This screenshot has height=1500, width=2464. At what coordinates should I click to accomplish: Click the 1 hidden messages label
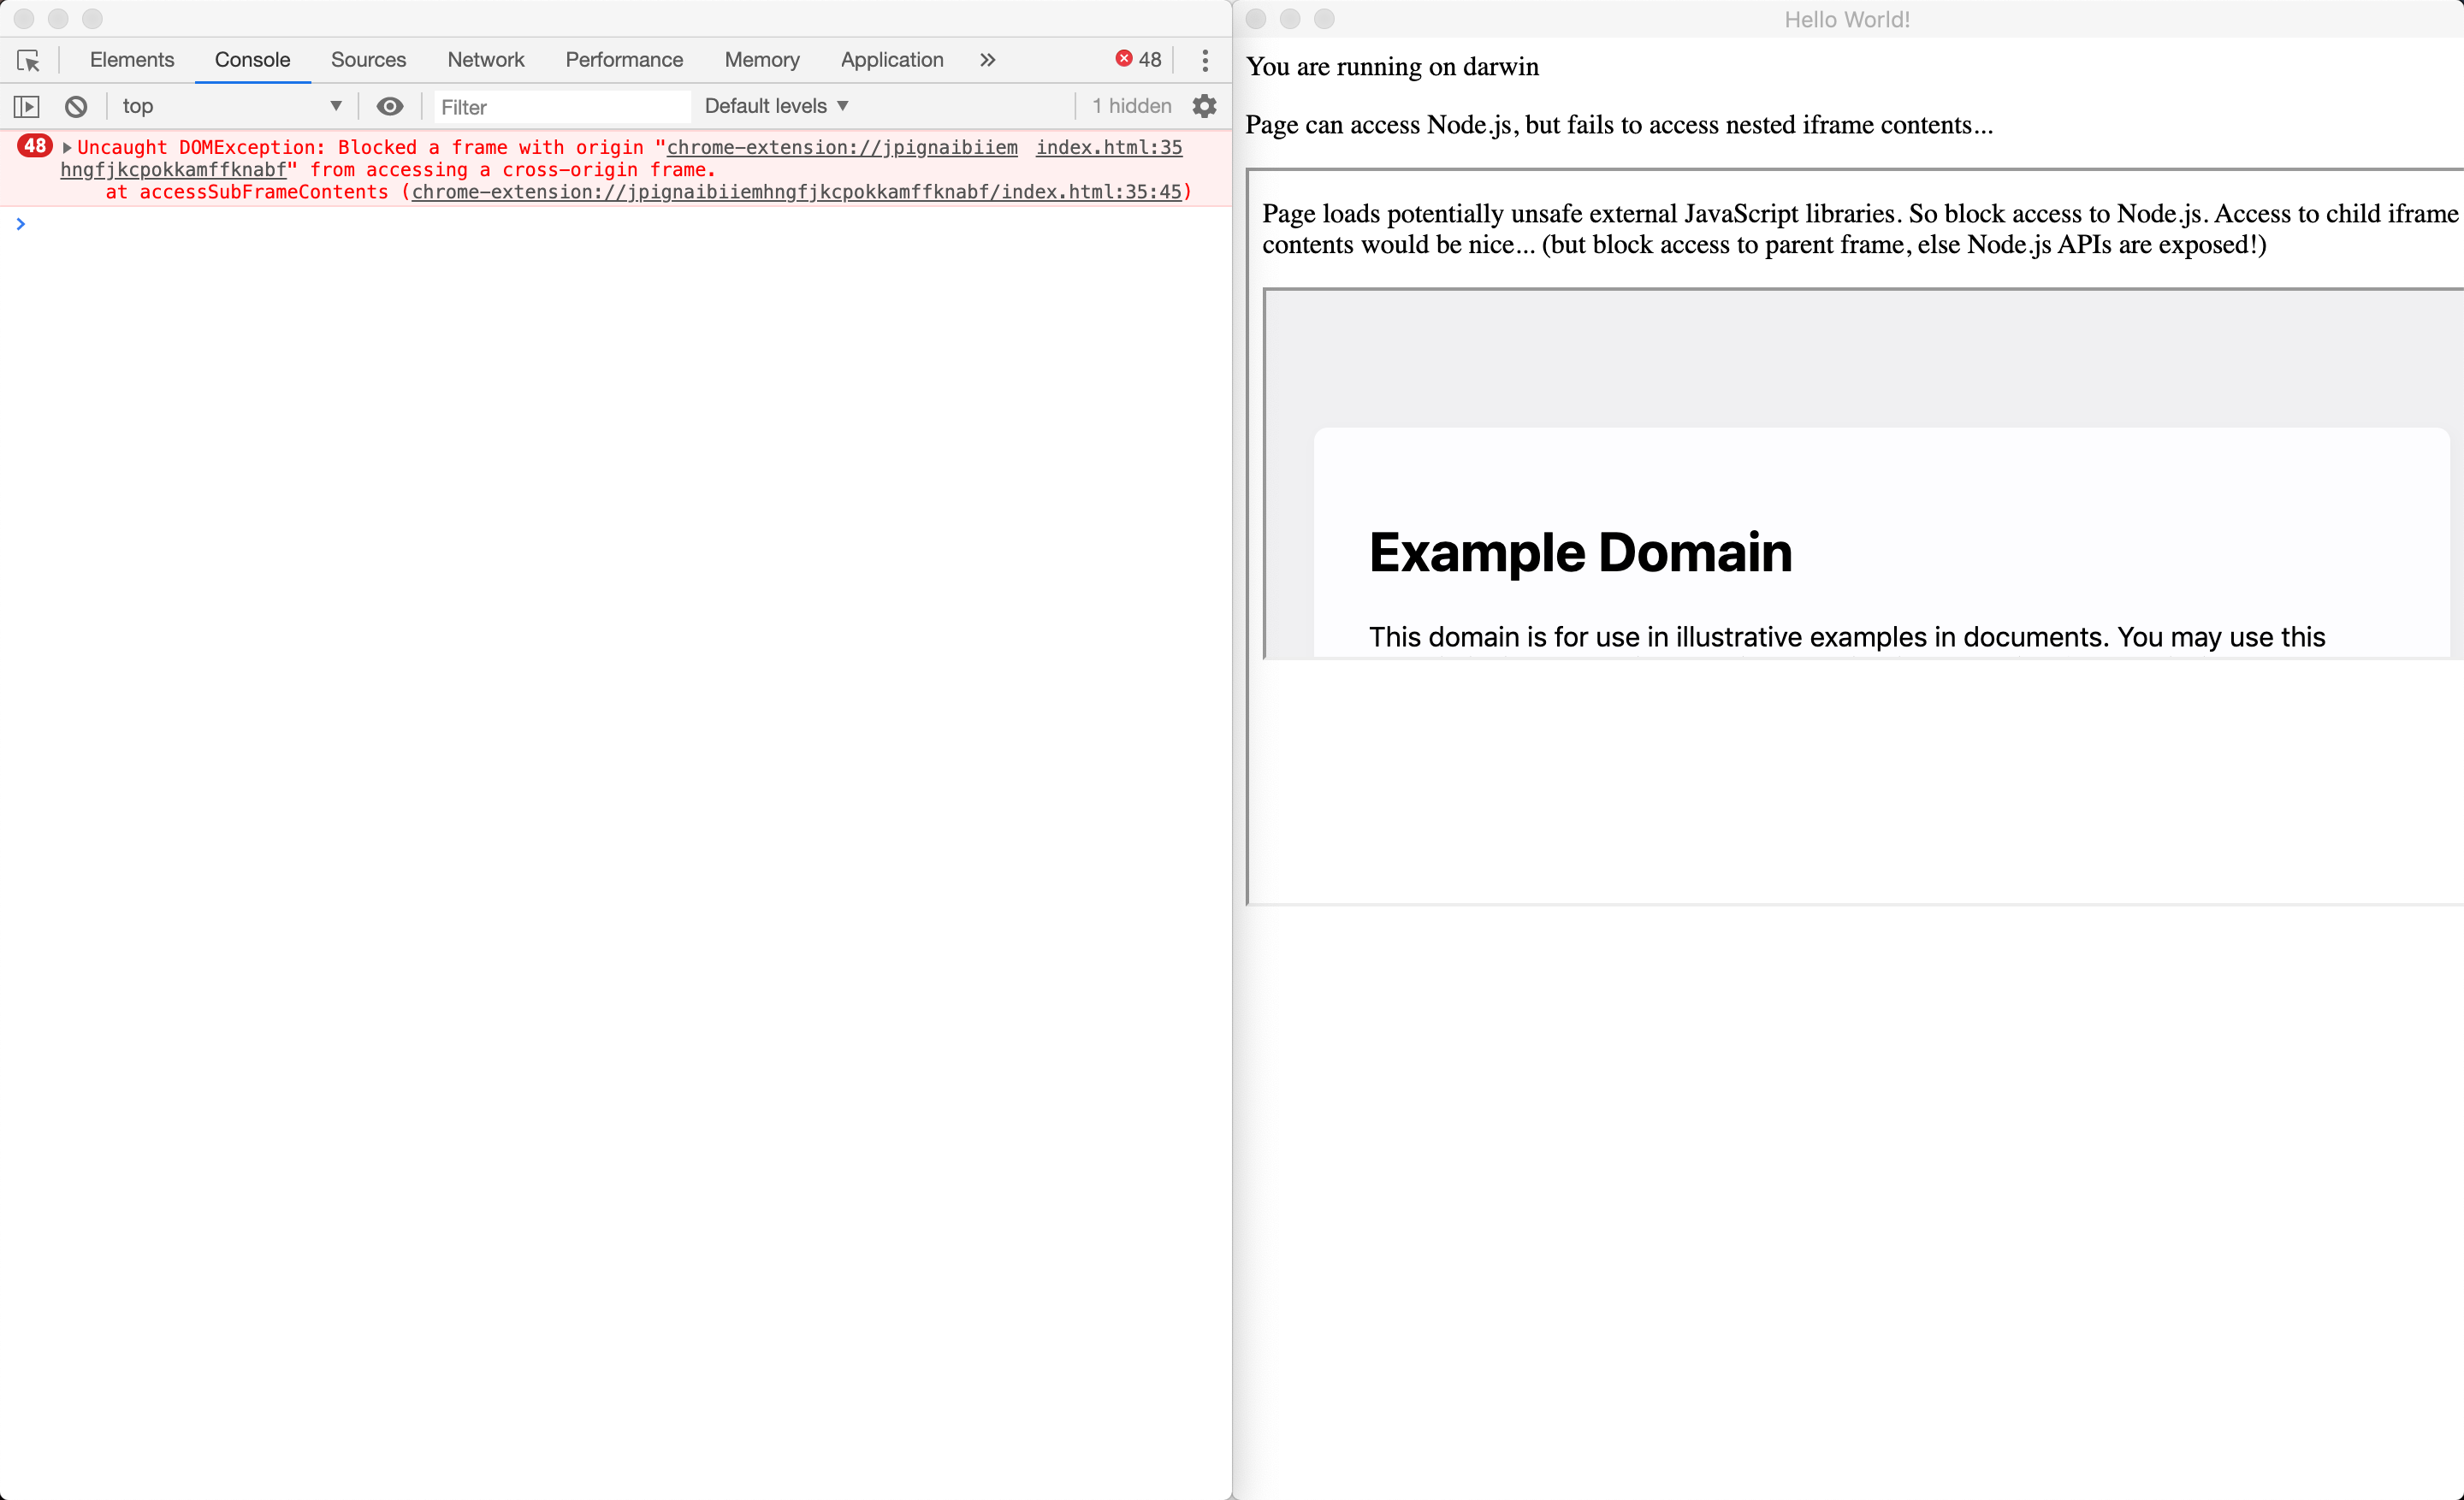(1131, 106)
